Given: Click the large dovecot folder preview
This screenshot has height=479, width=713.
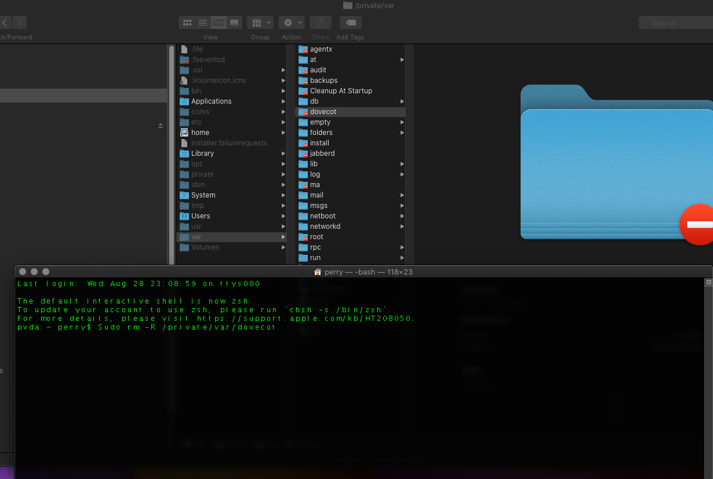Looking at the screenshot, I should (617, 162).
